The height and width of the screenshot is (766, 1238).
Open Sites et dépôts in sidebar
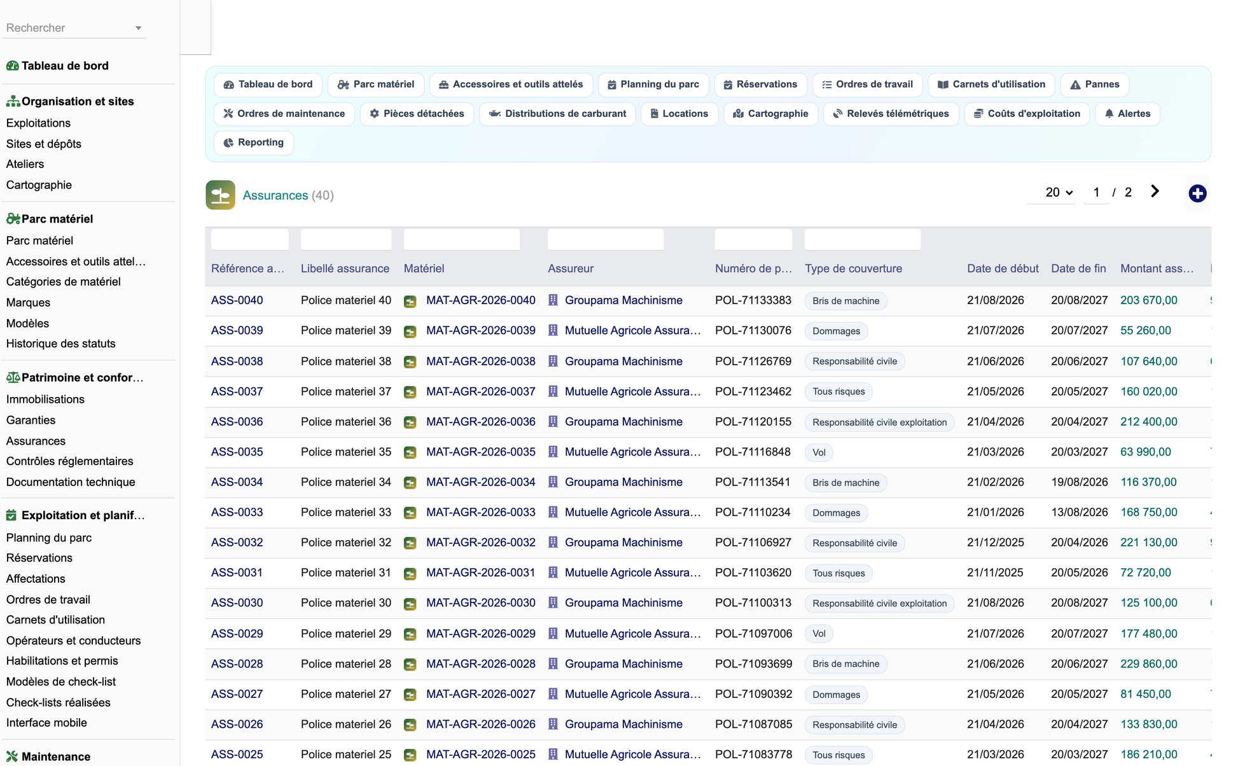44,144
